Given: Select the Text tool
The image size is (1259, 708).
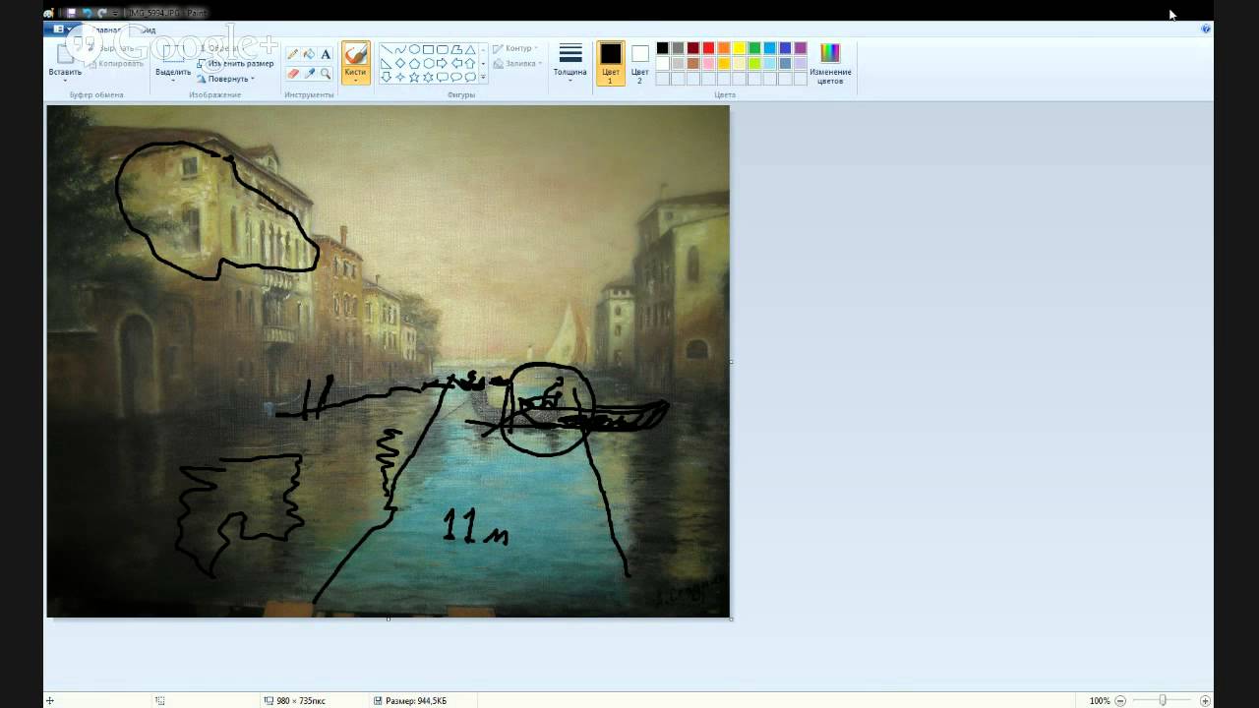Looking at the screenshot, I should (x=326, y=54).
